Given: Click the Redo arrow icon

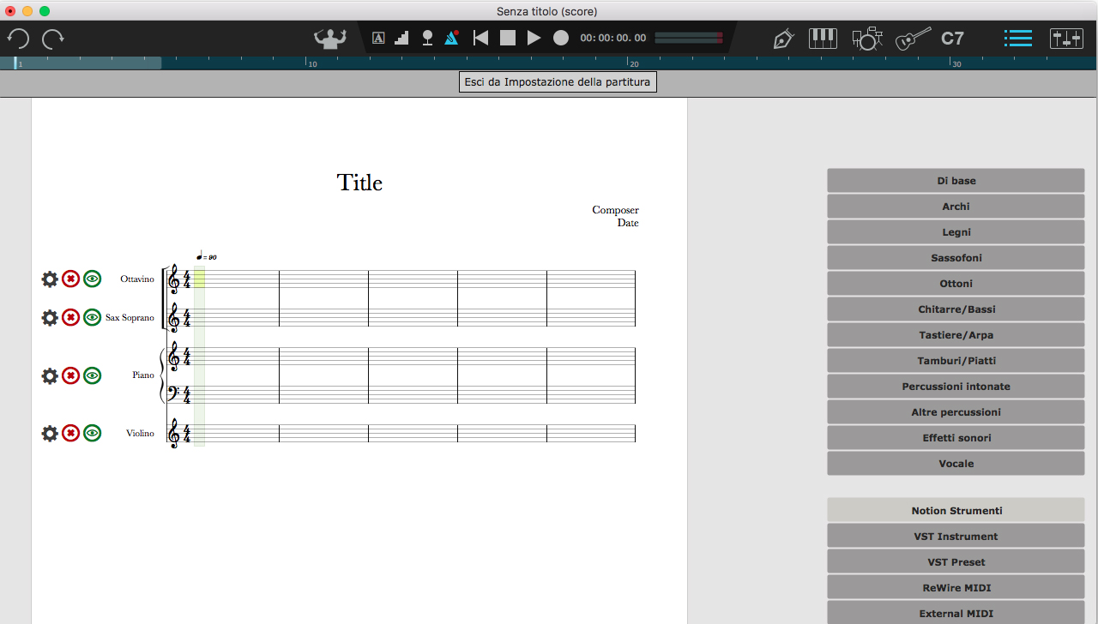Looking at the screenshot, I should point(53,39).
